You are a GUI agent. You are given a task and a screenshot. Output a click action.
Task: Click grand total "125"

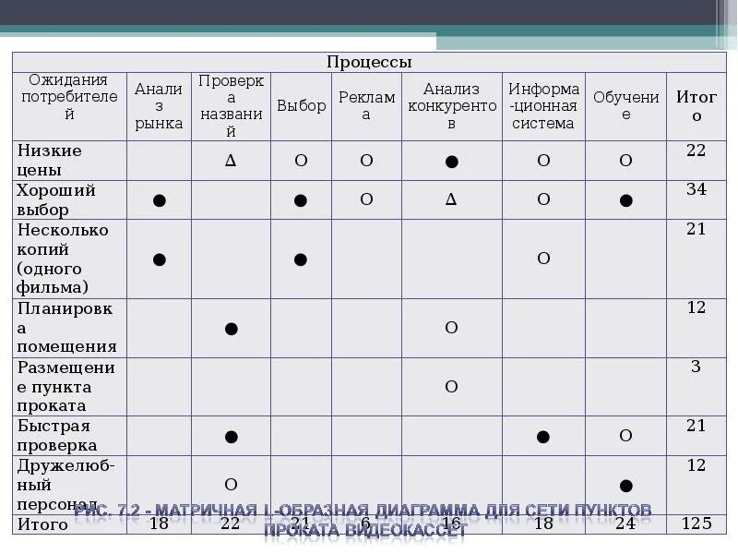[x=696, y=524]
